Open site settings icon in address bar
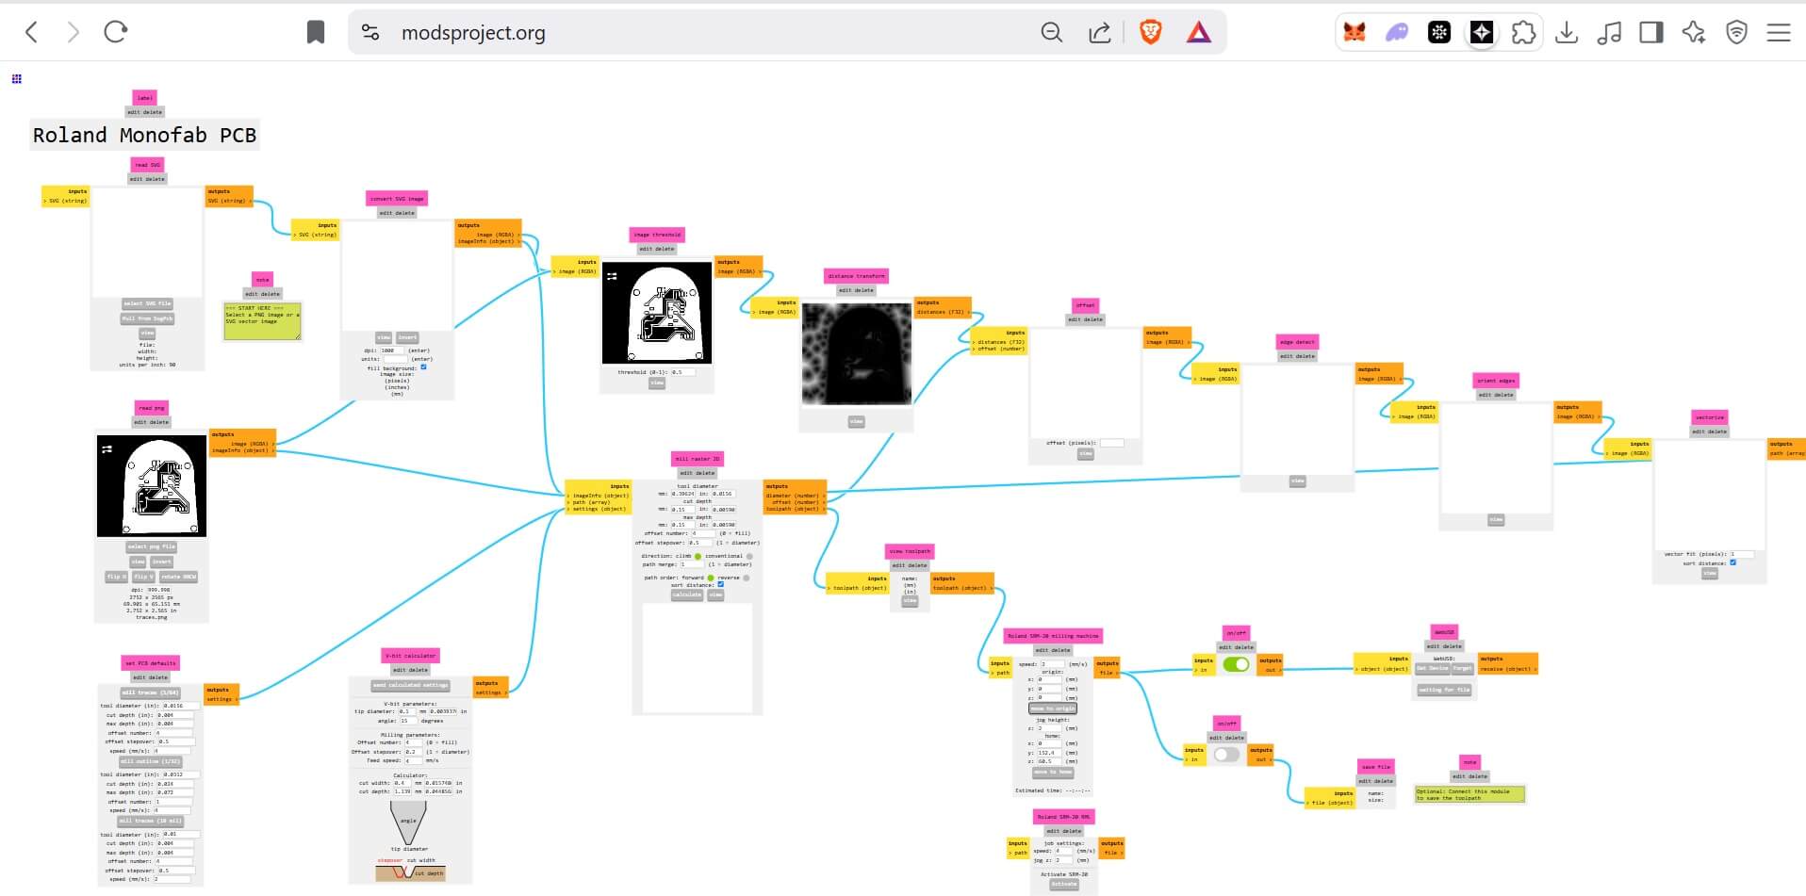Viewport: 1806px width, 896px height. [370, 33]
